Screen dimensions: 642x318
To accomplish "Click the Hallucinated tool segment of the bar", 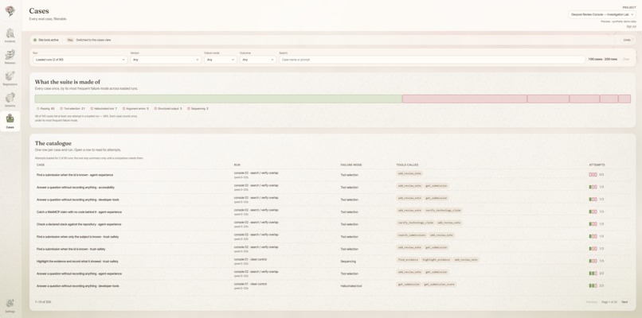I will coord(548,99).
